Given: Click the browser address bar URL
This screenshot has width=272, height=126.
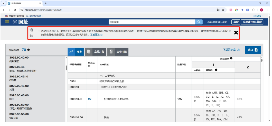Looking at the screenshot, I should tap(43, 10).
